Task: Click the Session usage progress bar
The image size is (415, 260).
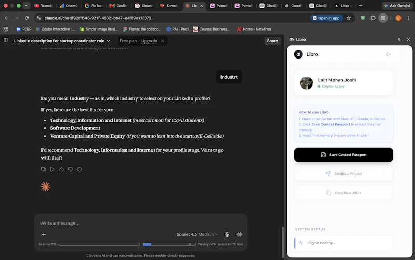Action: tap(99, 244)
